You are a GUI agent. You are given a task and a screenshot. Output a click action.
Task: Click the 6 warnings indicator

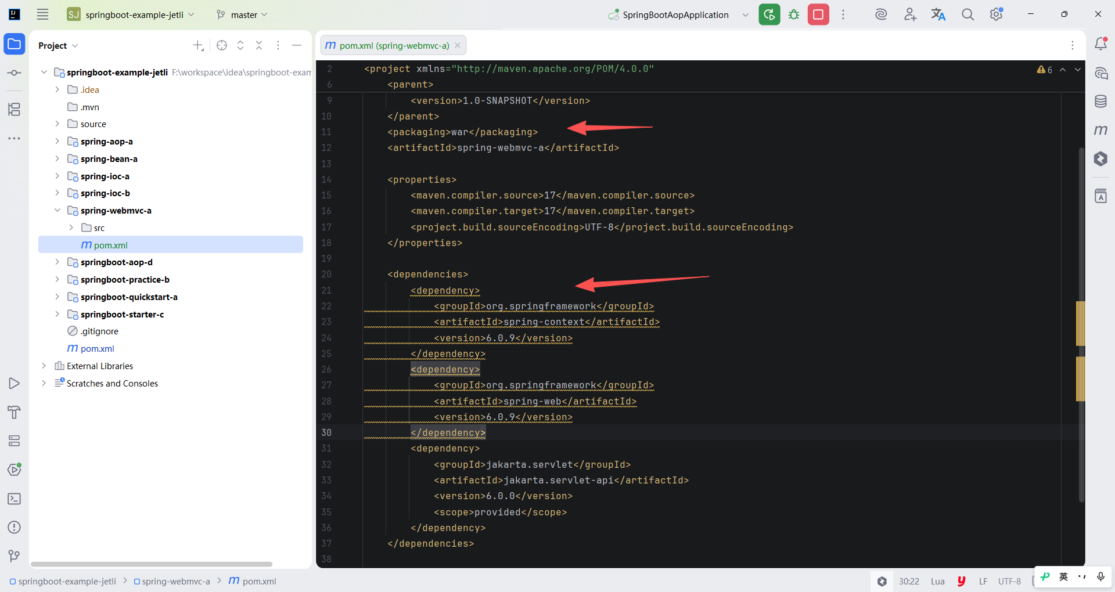click(x=1045, y=70)
